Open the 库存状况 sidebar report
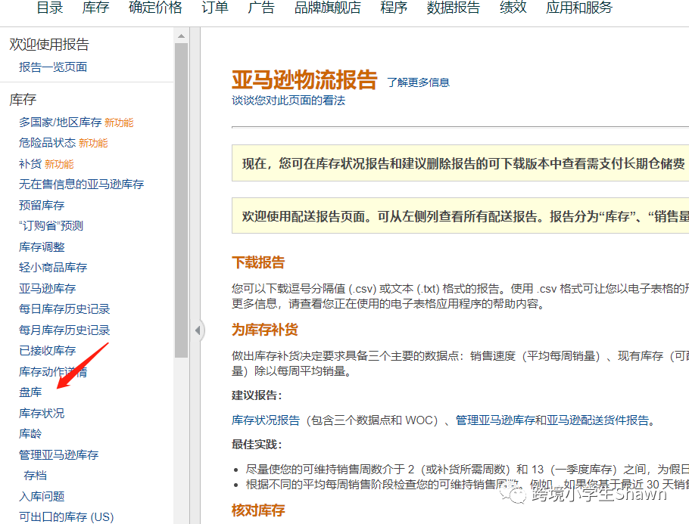 (x=42, y=413)
